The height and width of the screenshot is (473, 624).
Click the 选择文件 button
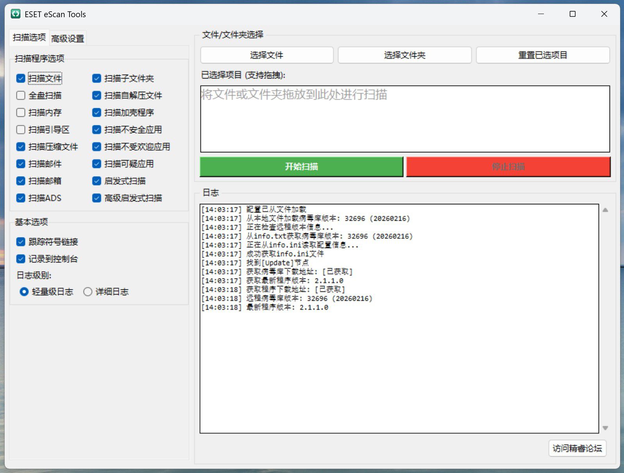tap(266, 55)
